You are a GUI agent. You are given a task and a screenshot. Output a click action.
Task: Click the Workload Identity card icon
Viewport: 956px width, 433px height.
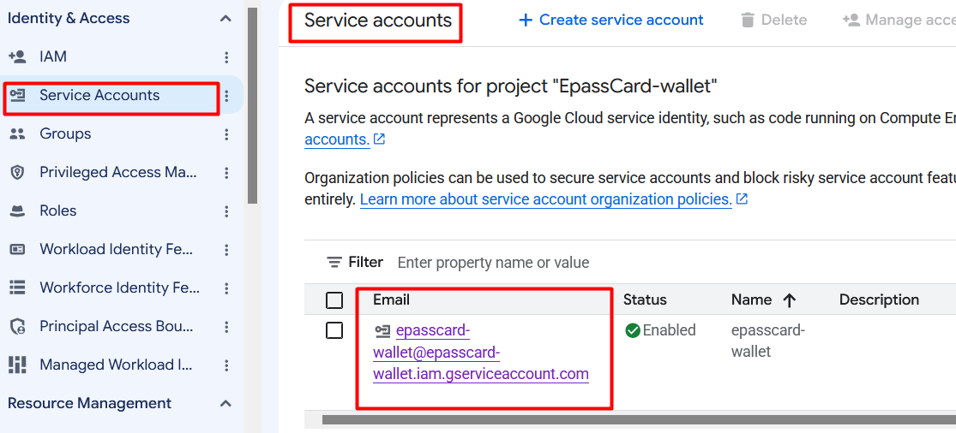click(18, 249)
